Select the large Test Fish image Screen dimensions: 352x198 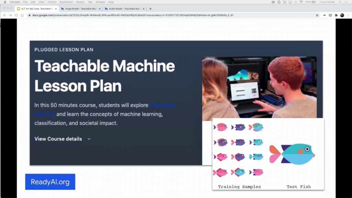(x=292, y=154)
